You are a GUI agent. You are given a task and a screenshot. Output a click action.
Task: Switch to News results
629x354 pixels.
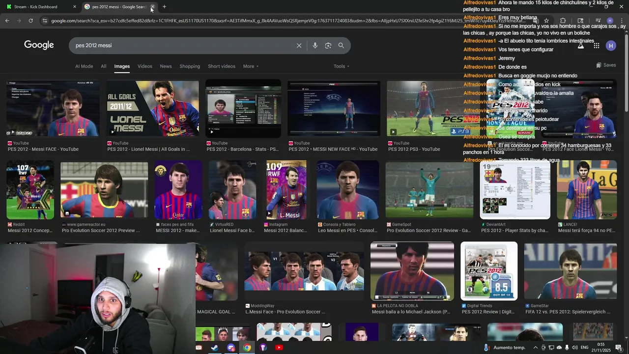(x=166, y=66)
